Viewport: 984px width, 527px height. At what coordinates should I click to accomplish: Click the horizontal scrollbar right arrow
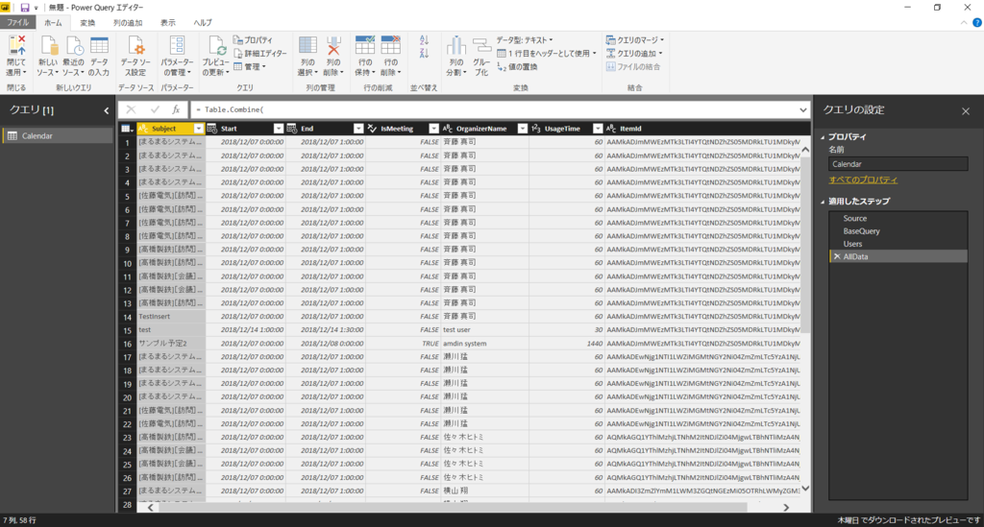coord(786,508)
